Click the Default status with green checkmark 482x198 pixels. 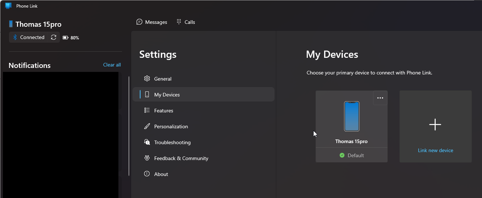[x=352, y=155]
